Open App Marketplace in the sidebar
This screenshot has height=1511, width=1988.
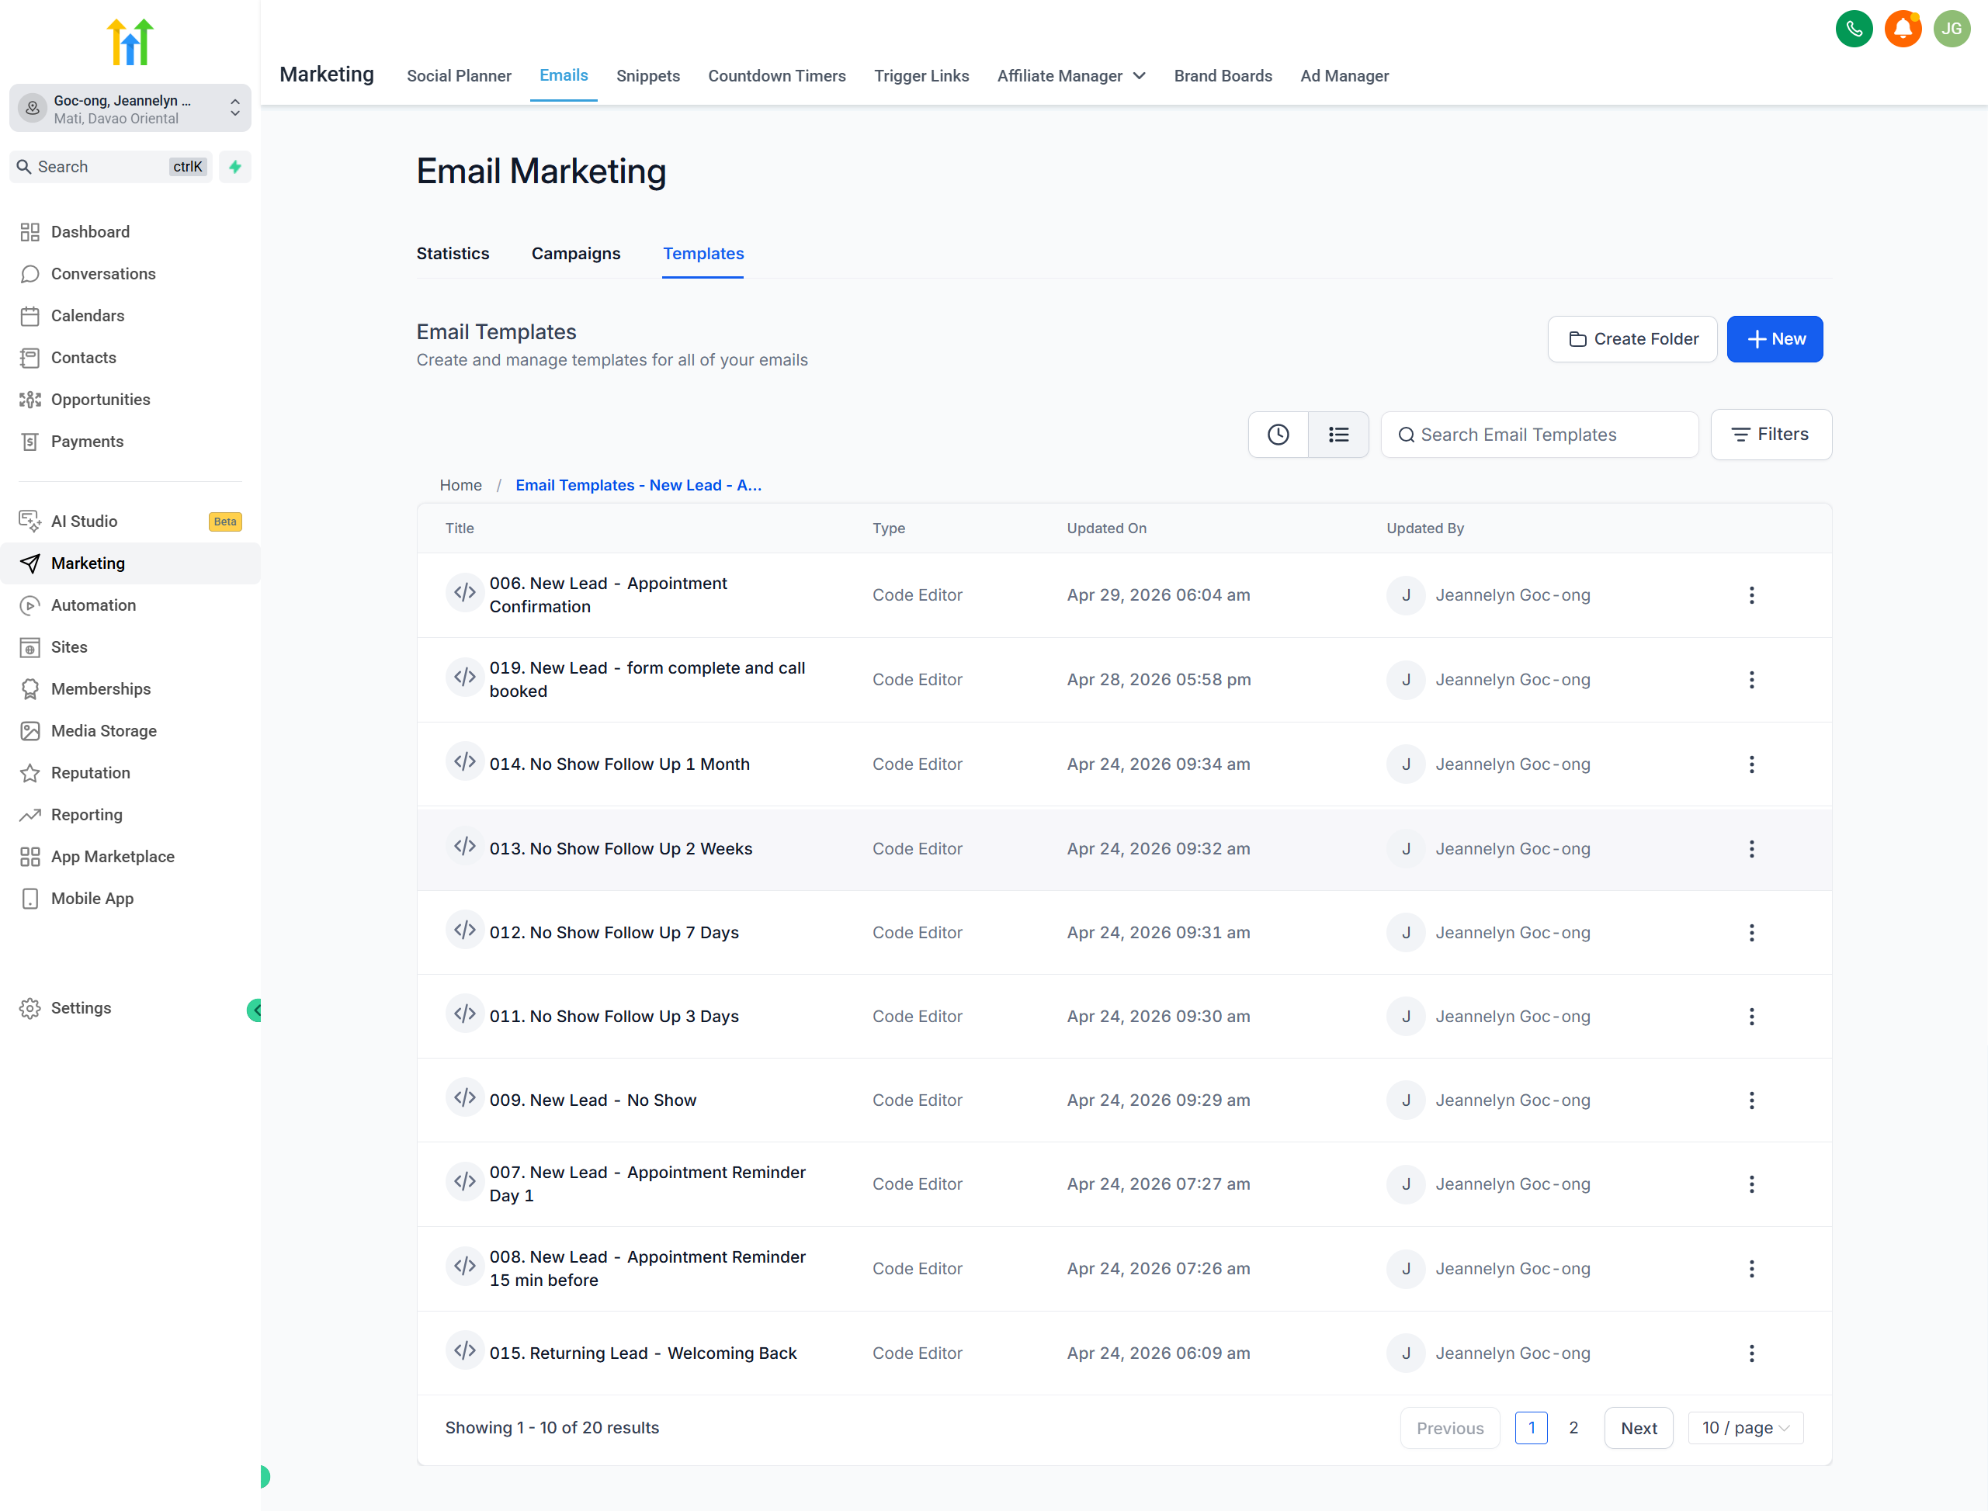[130, 856]
